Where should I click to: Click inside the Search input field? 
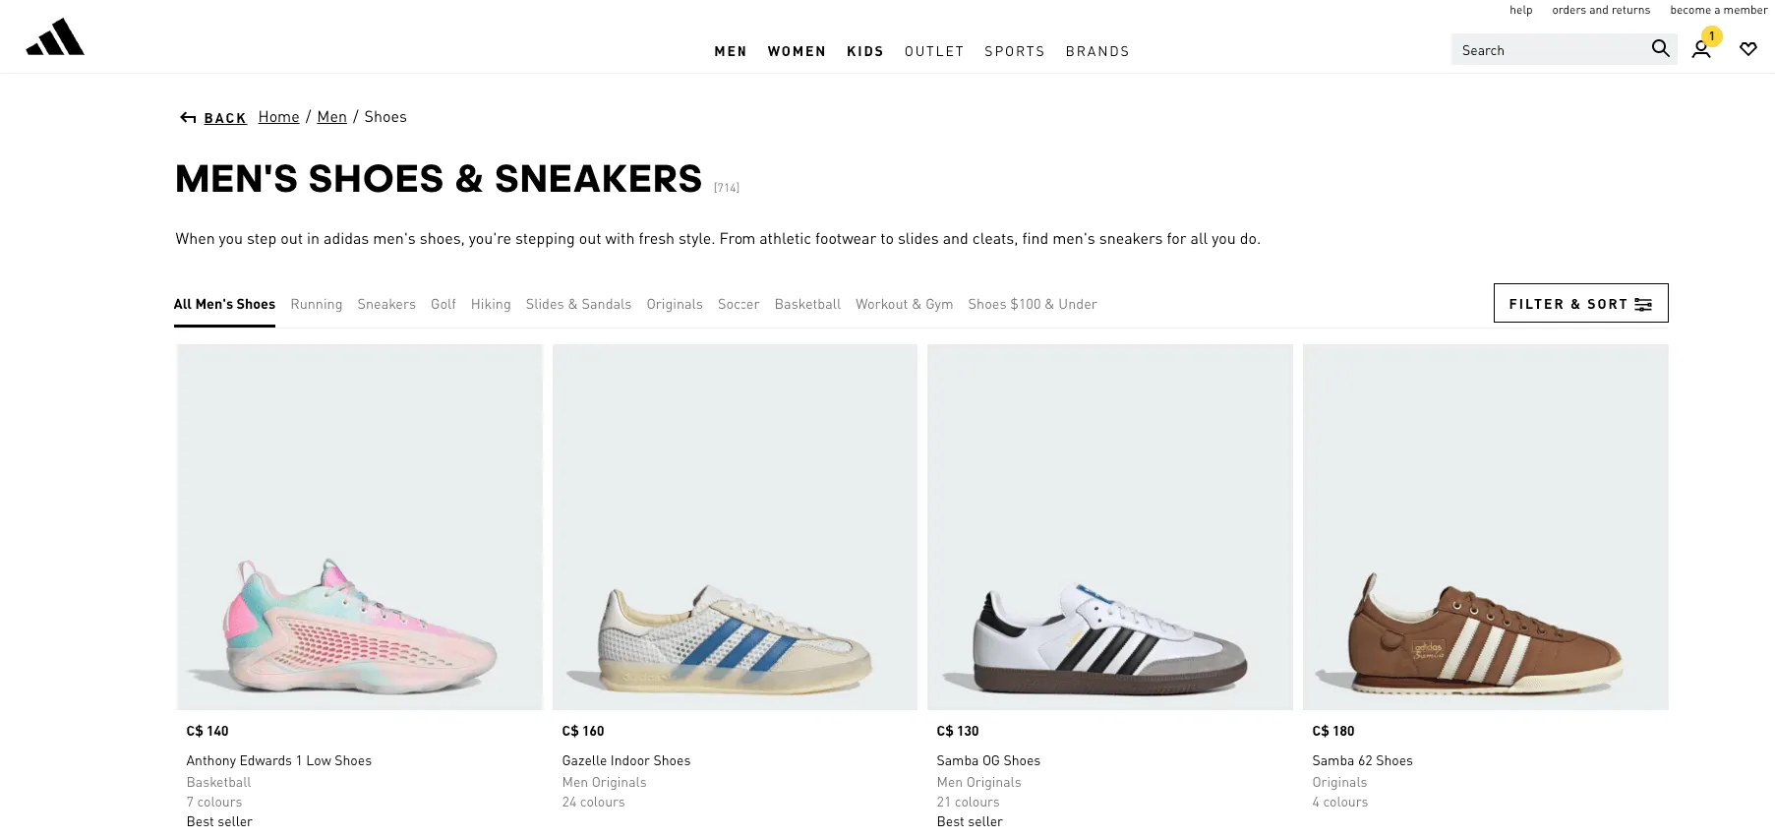coord(1544,49)
